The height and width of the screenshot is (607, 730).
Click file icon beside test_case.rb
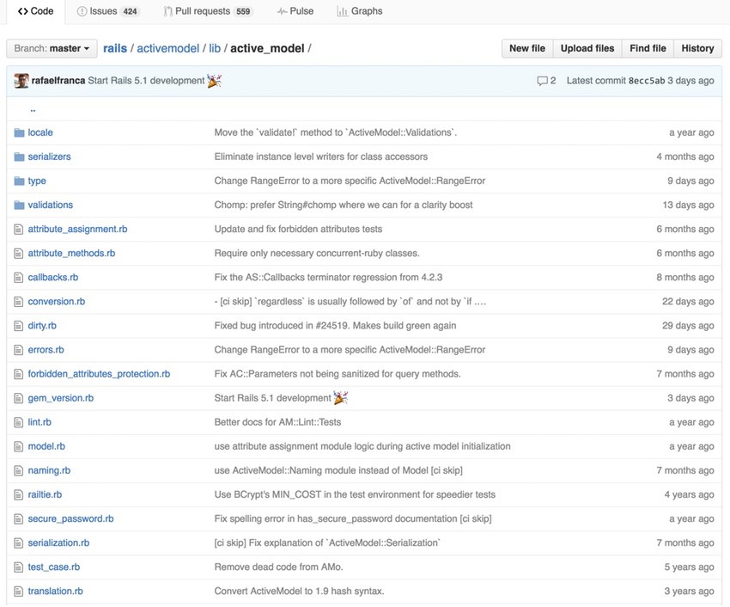click(x=19, y=567)
